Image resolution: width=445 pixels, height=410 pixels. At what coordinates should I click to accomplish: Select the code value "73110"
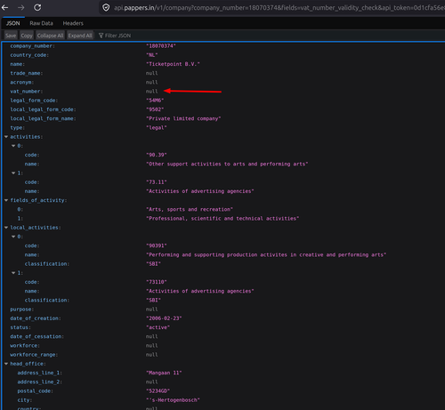[x=157, y=282]
